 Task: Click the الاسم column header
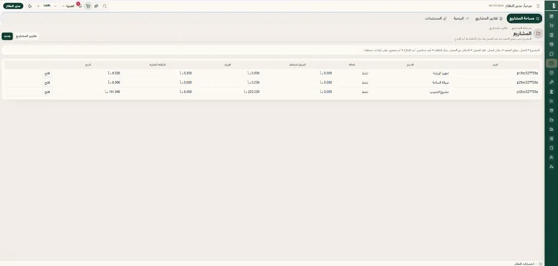(410, 65)
